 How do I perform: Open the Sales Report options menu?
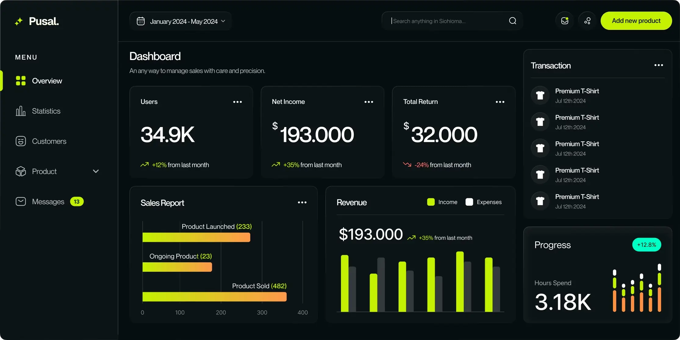click(302, 202)
